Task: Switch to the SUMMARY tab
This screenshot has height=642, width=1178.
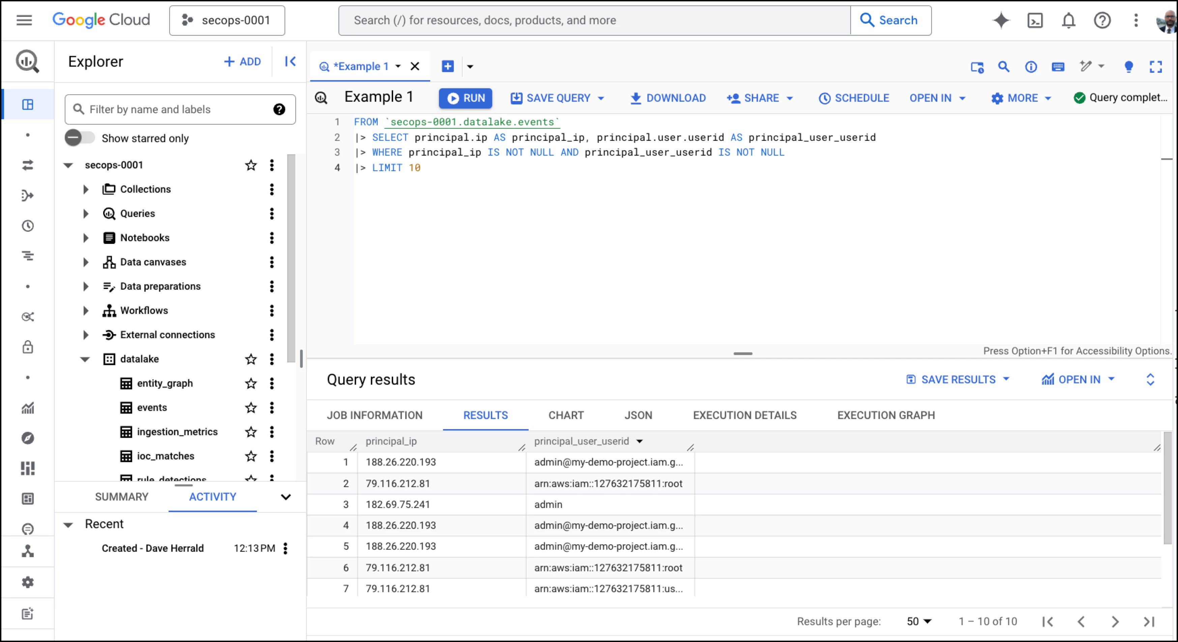Action: point(122,497)
